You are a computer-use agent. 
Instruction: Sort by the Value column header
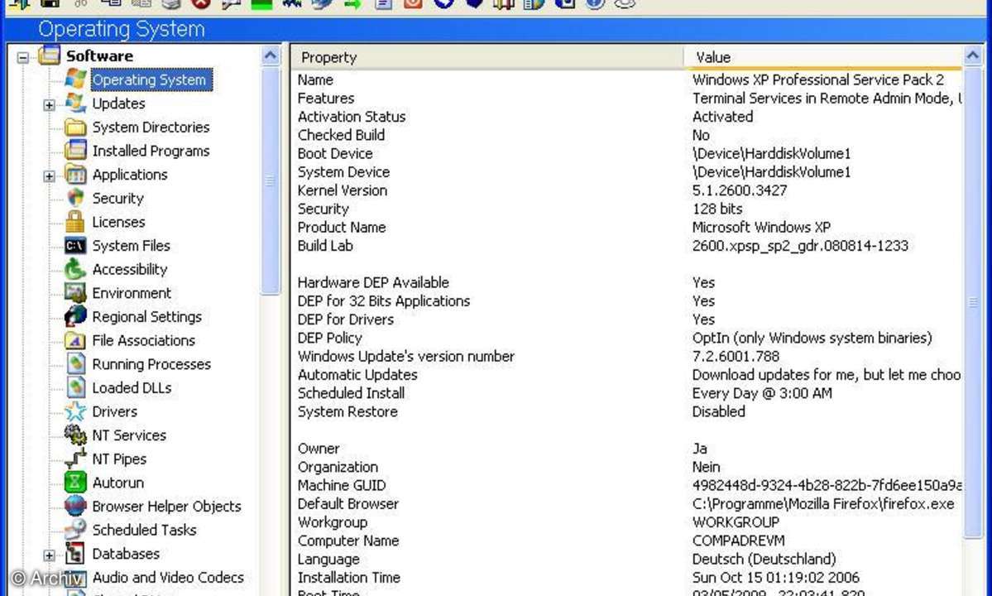click(822, 57)
